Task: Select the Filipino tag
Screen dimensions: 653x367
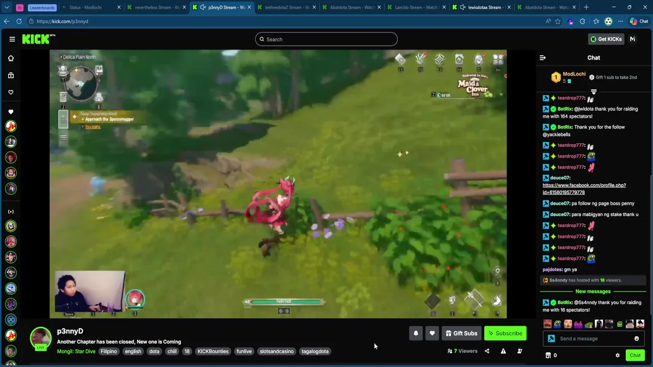Action: (109, 351)
